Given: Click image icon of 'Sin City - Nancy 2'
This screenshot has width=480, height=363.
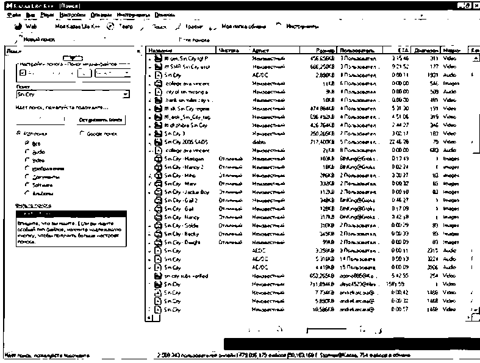Looking at the screenshot, I should 158,167.
